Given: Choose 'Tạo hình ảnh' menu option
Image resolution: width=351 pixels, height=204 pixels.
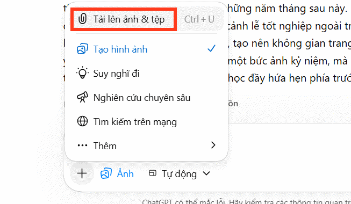Looking at the screenshot, I should (147, 49).
